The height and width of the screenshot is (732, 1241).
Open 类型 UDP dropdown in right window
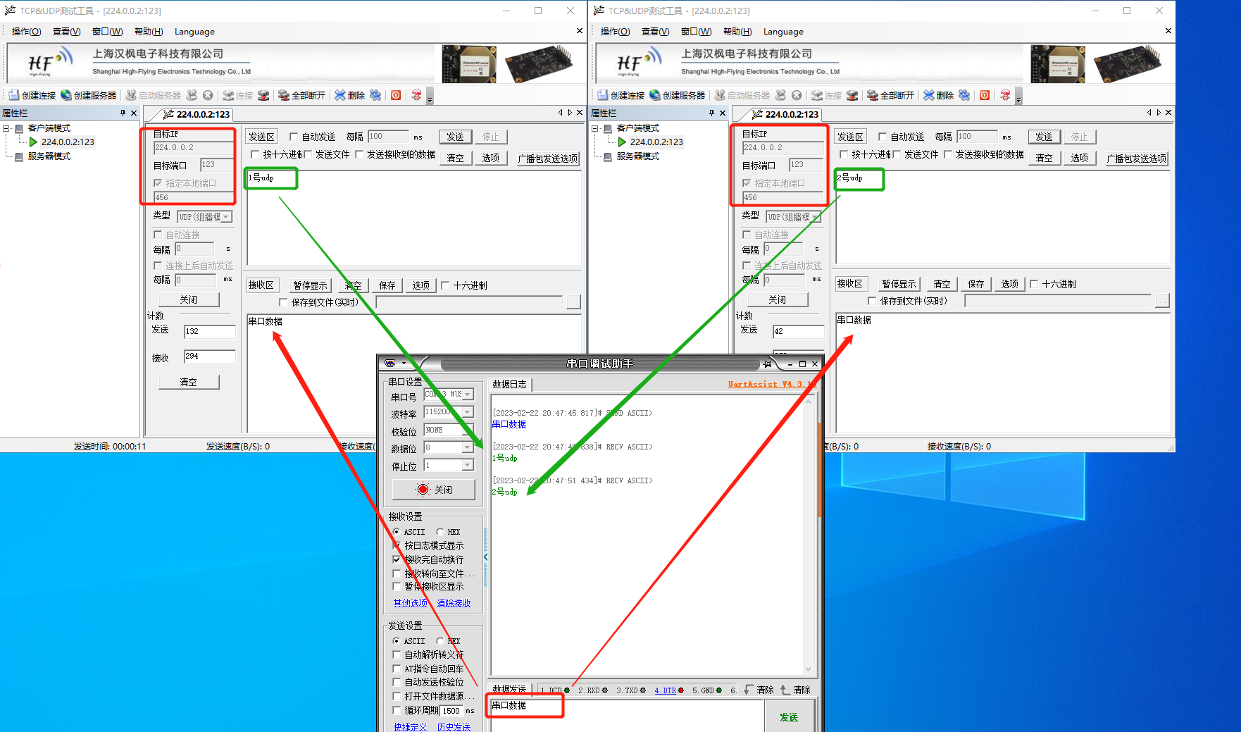[815, 217]
